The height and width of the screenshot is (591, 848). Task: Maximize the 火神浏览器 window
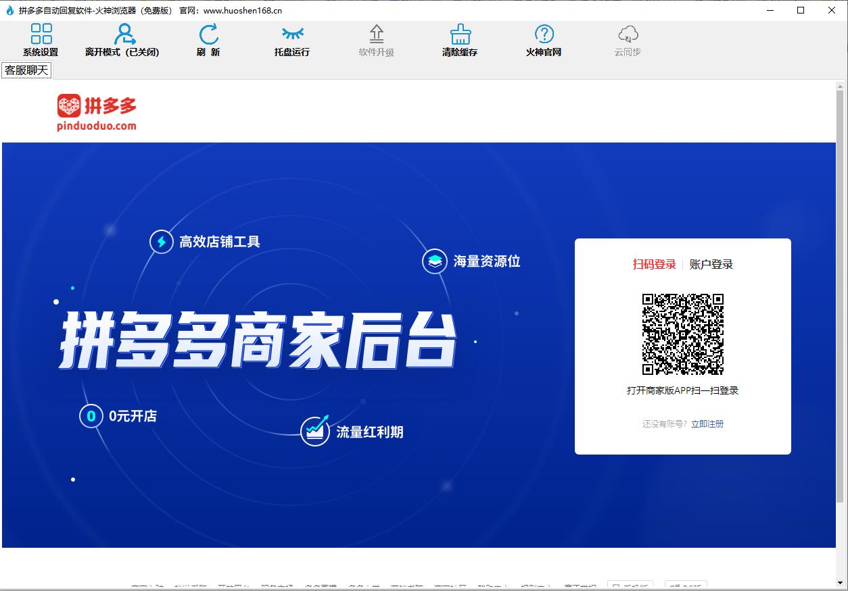(801, 10)
